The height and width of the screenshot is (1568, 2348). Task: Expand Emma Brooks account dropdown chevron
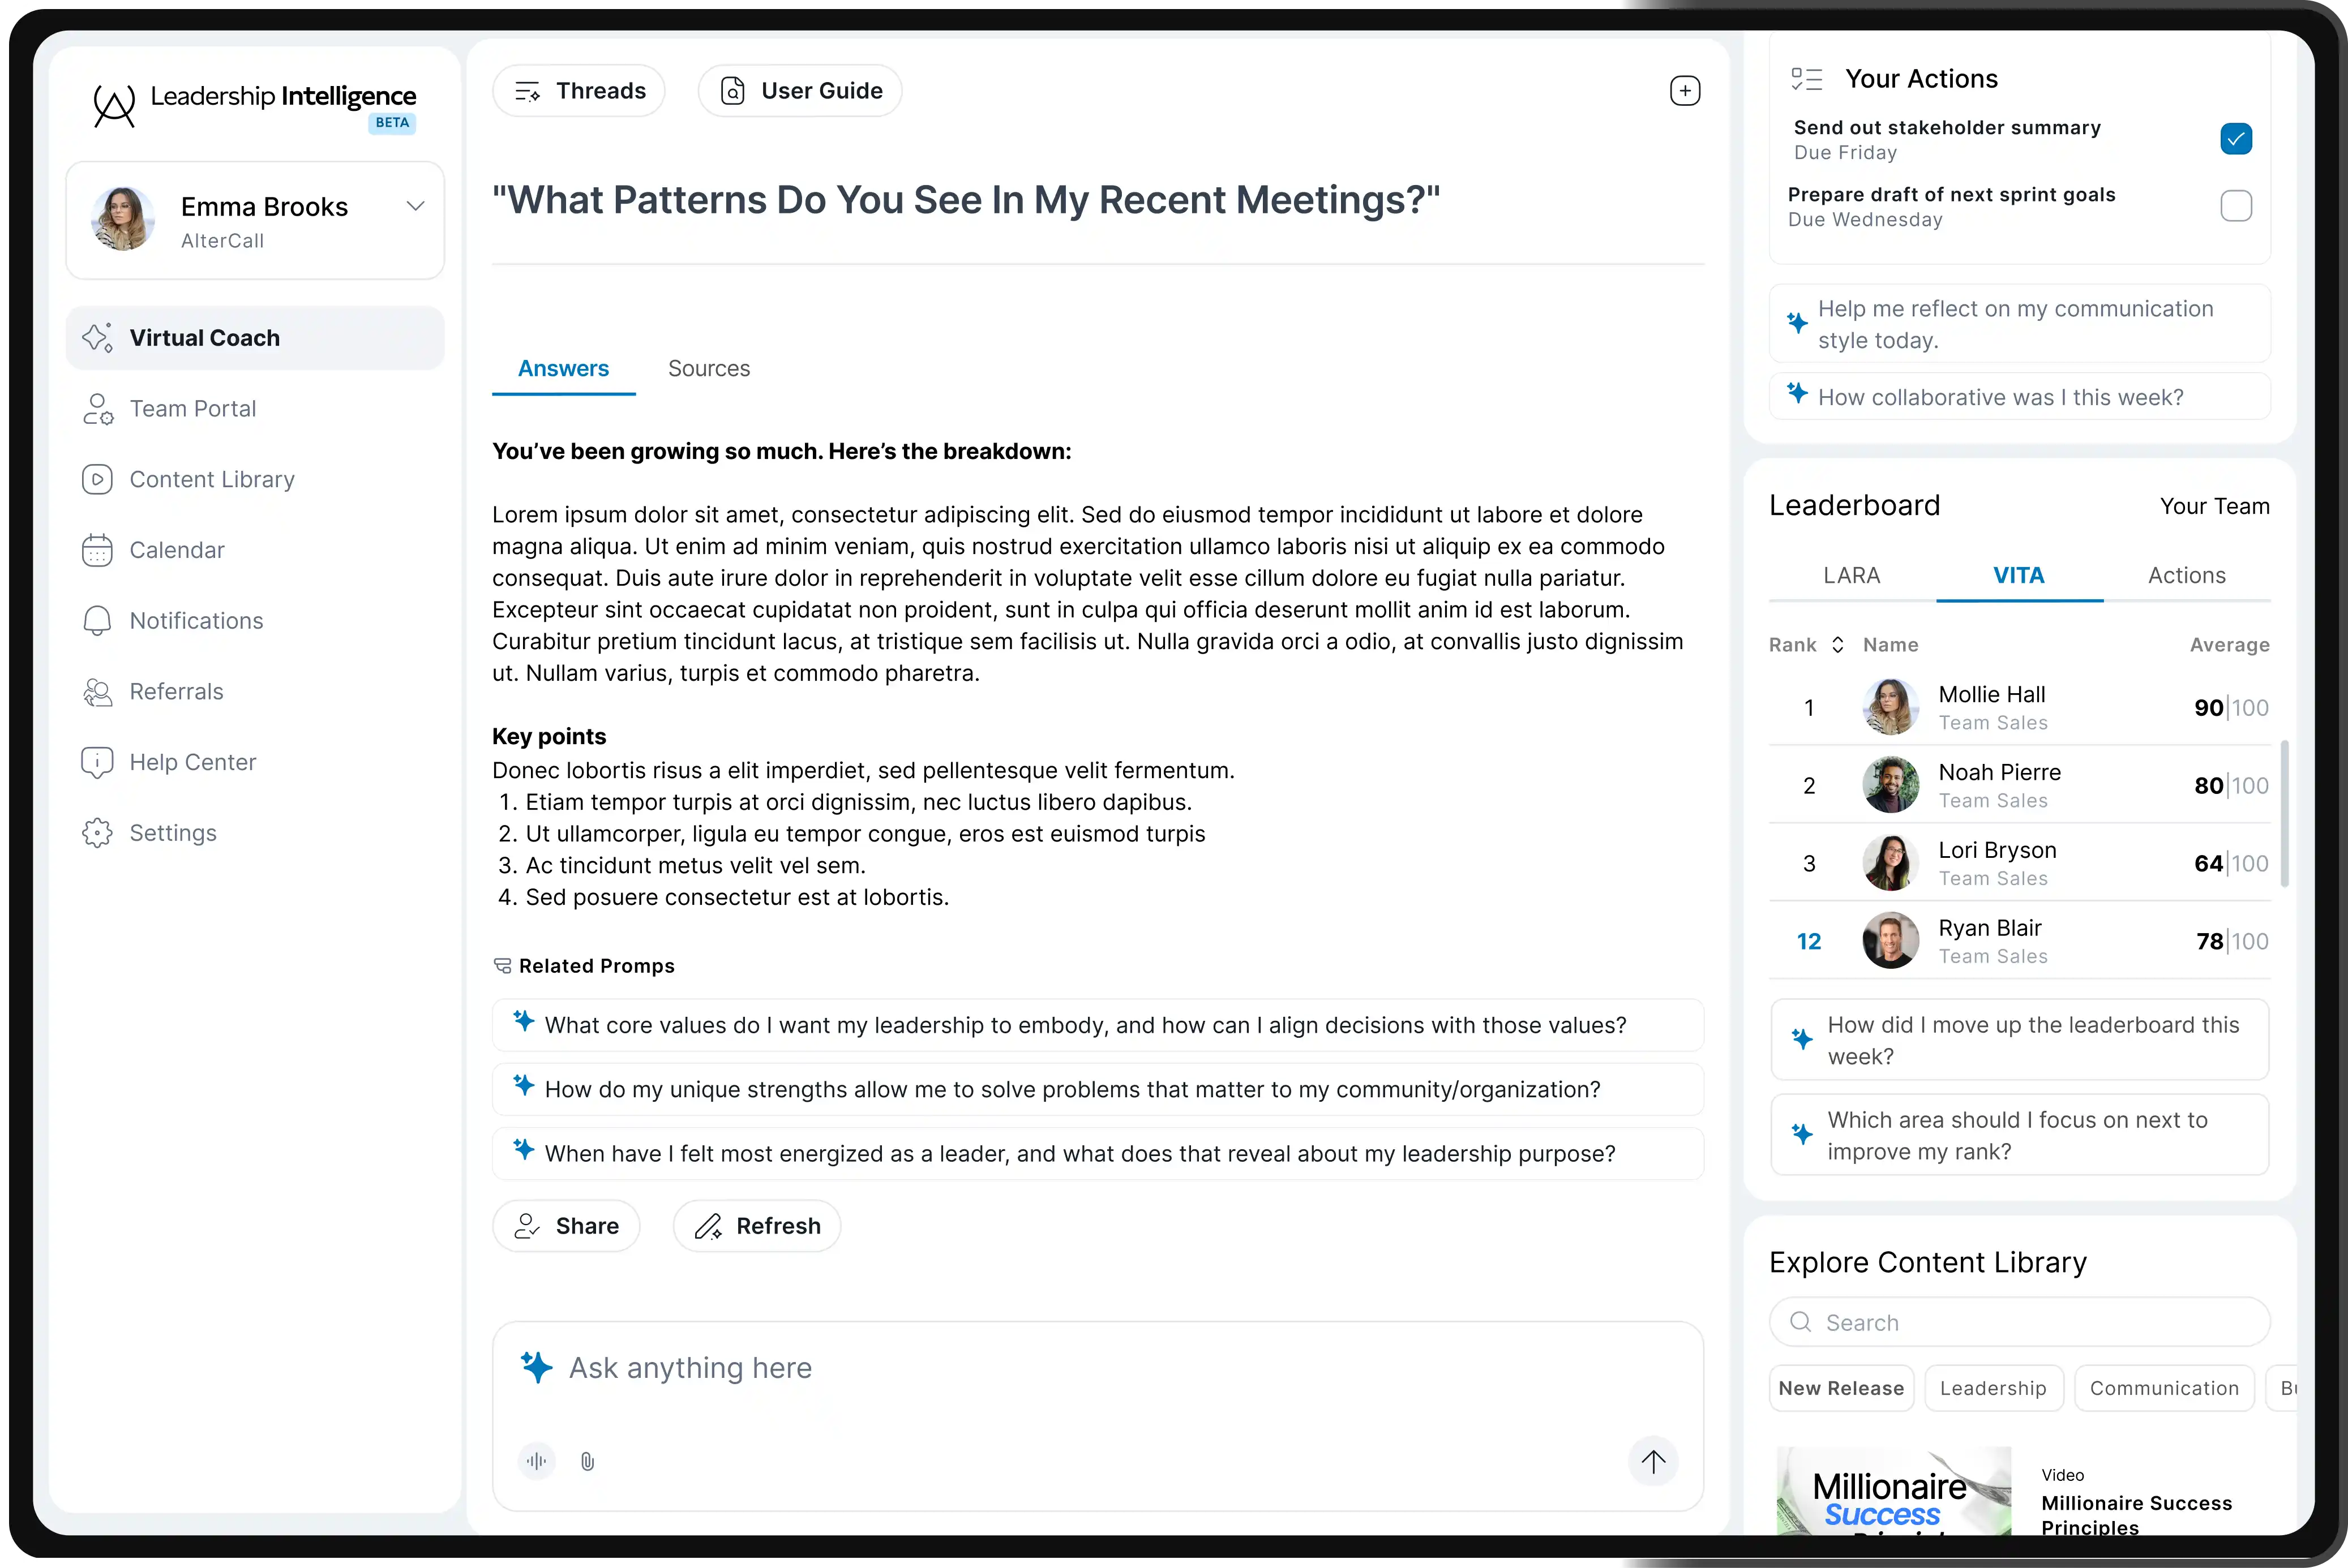pos(415,206)
